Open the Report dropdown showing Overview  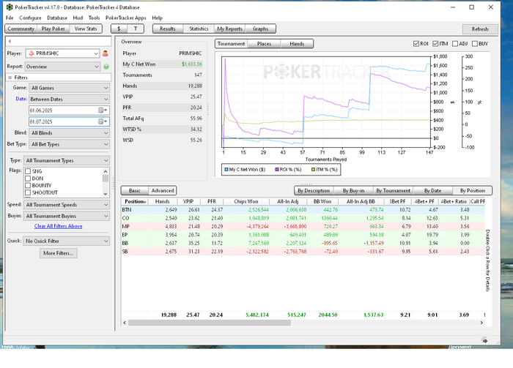62,67
